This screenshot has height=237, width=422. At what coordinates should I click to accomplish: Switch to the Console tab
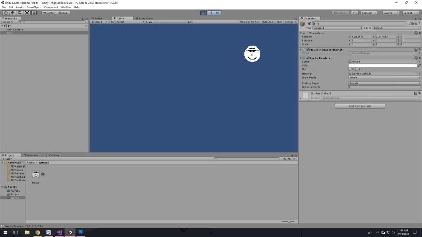coord(53,155)
